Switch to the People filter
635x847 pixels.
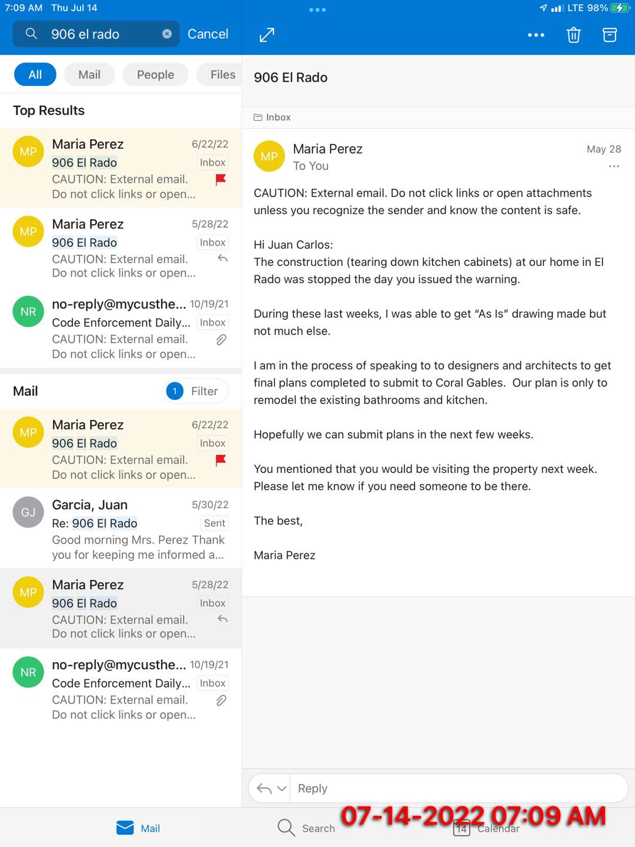click(155, 75)
